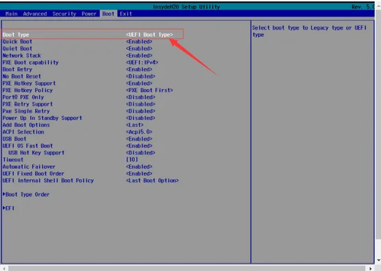
Task: Go to the Power tab
Action: click(89, 14)
